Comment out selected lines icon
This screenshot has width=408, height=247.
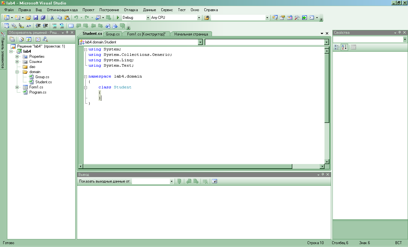point(55,26)
